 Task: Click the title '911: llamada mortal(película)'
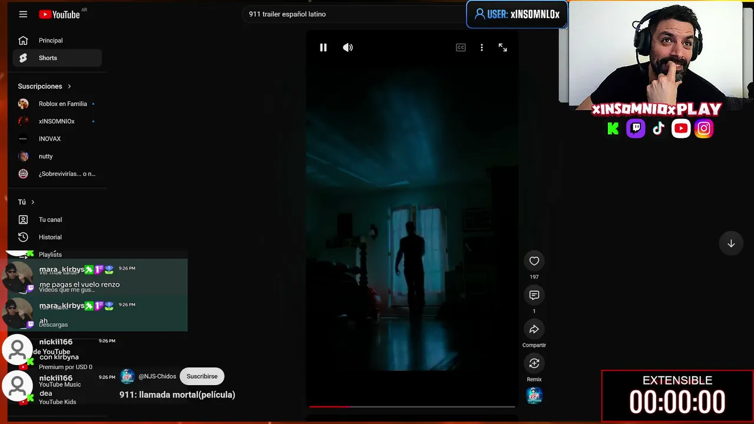(x=177, y=395)
